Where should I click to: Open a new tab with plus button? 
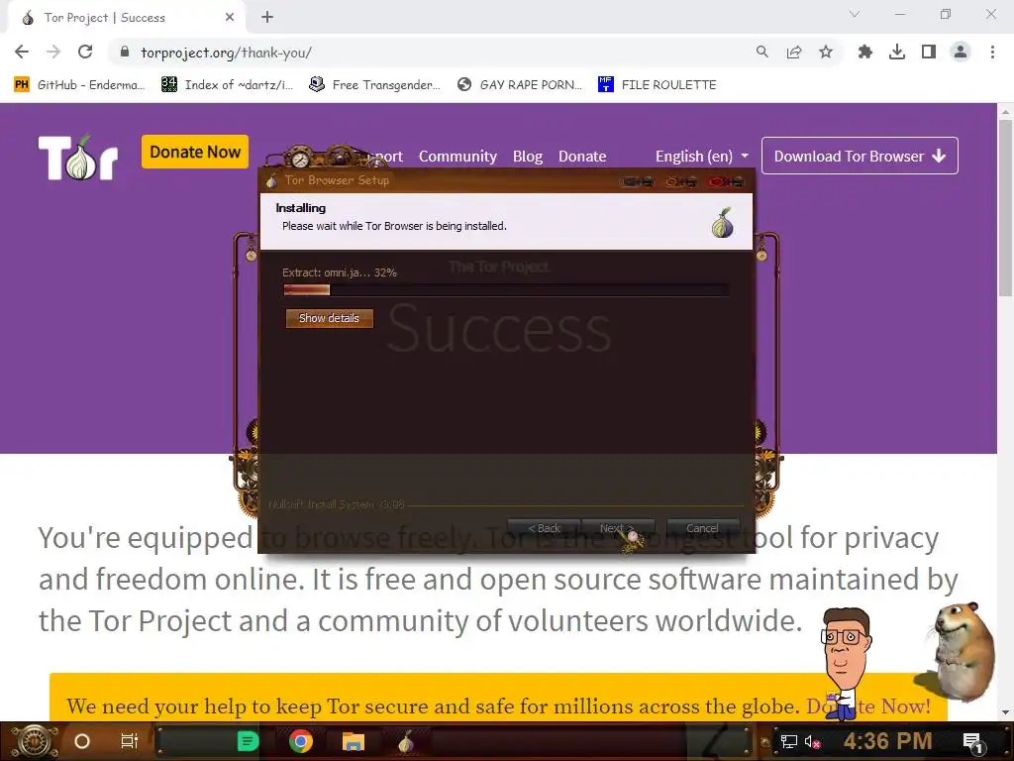pyautogui.click(x=267, y=18)
